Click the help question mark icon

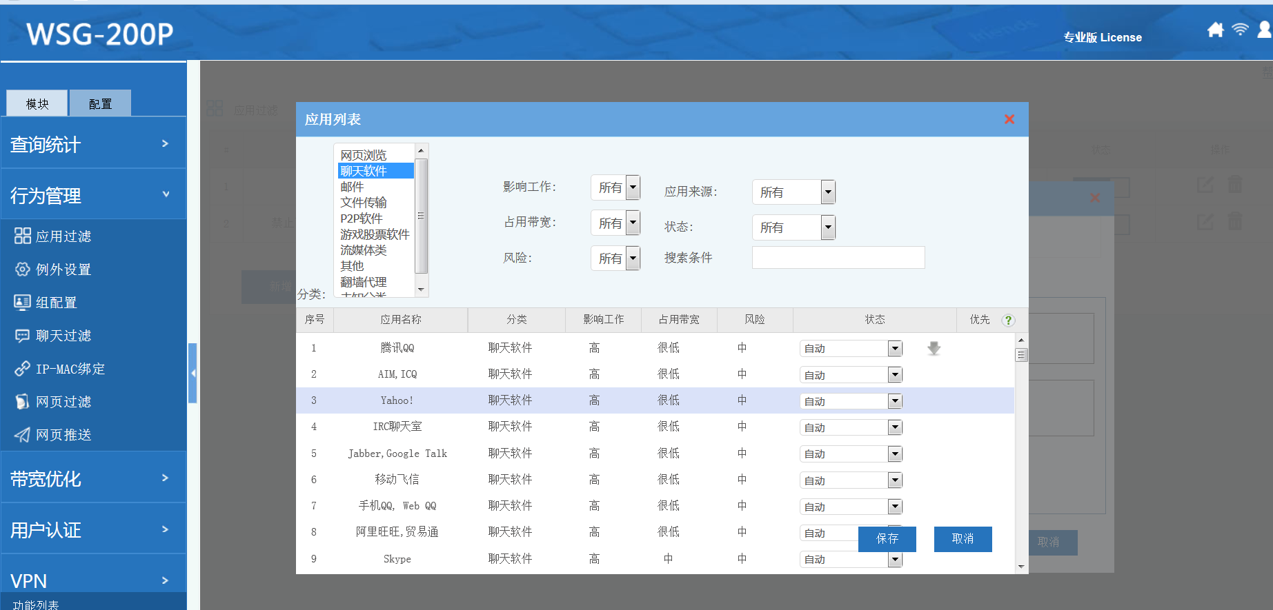[x=1008, y=321]
